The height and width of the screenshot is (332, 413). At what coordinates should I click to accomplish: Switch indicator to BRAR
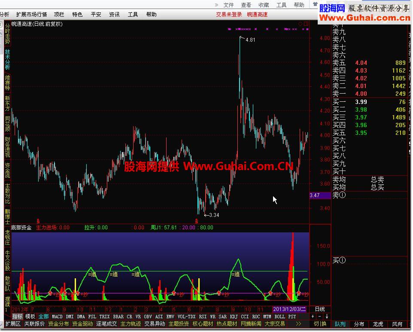coord(118,317)
